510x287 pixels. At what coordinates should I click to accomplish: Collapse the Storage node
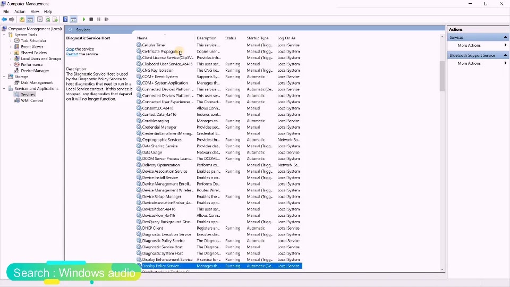4,77
